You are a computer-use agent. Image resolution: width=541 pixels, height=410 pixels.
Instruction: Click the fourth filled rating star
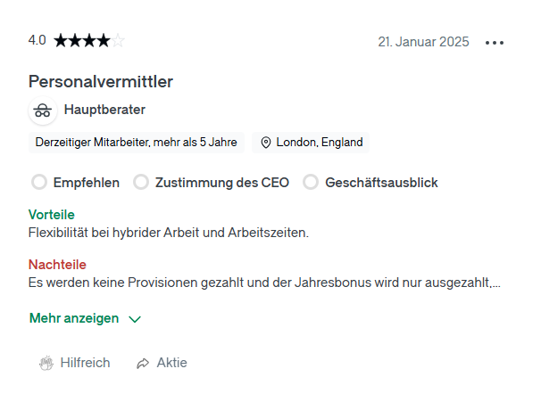104,41
